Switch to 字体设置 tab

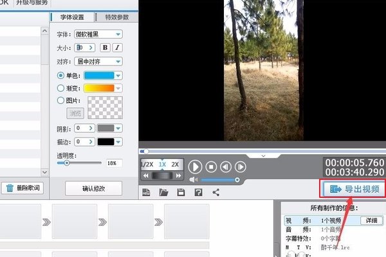tap(72, 17)
